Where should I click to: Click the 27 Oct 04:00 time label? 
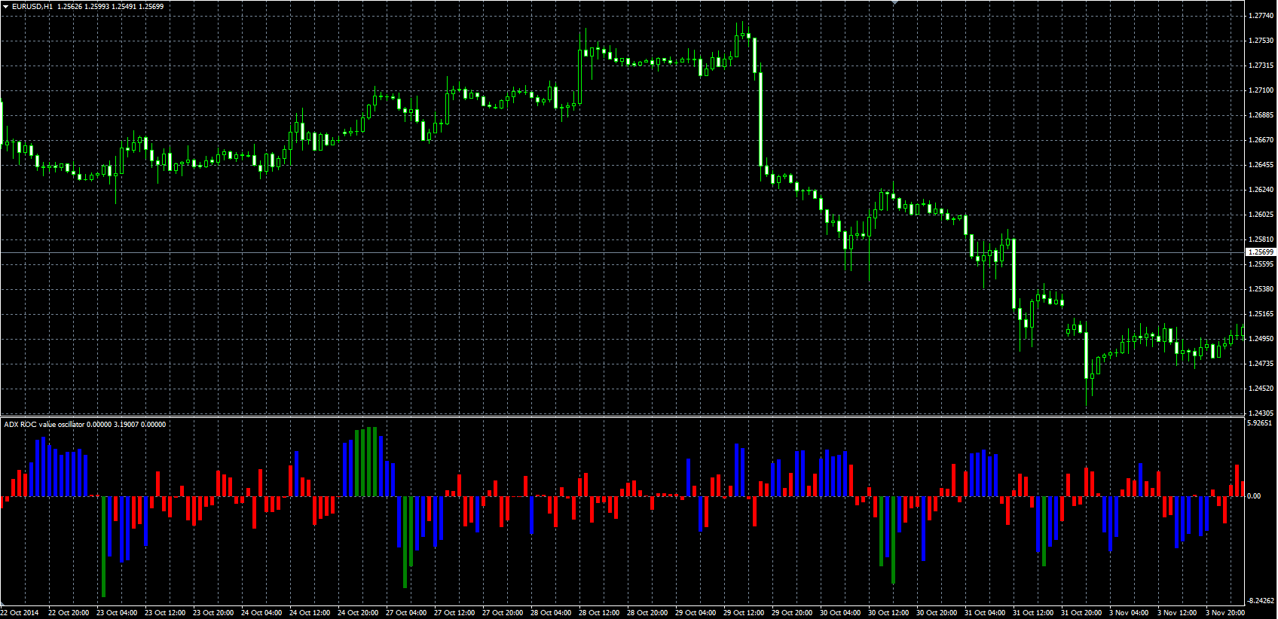click(x=406, y=613)
